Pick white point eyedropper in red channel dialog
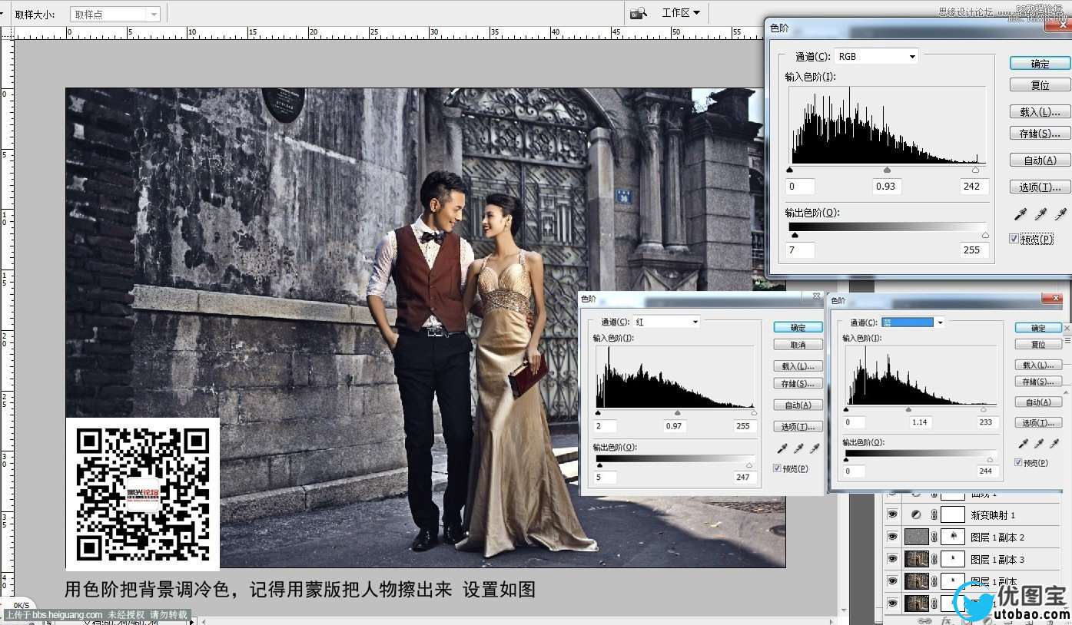Viewport: 1072px width, 625px height. click(815, 448)
